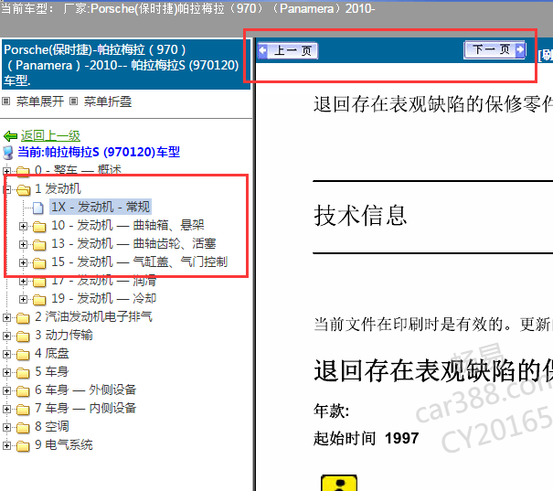The width and height of the screenshot is (553, 491).
Task: Click folder icon of 15 - 发动机 — 气缸盖、气门控制
Action: coord(39,263)
